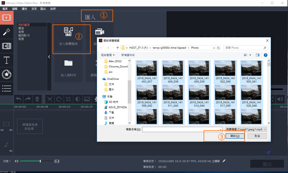Screen dimensions: 288x173
Task: Click temp-sj5000x-time-lapsed in address path
Action: [x=169, y=48]
